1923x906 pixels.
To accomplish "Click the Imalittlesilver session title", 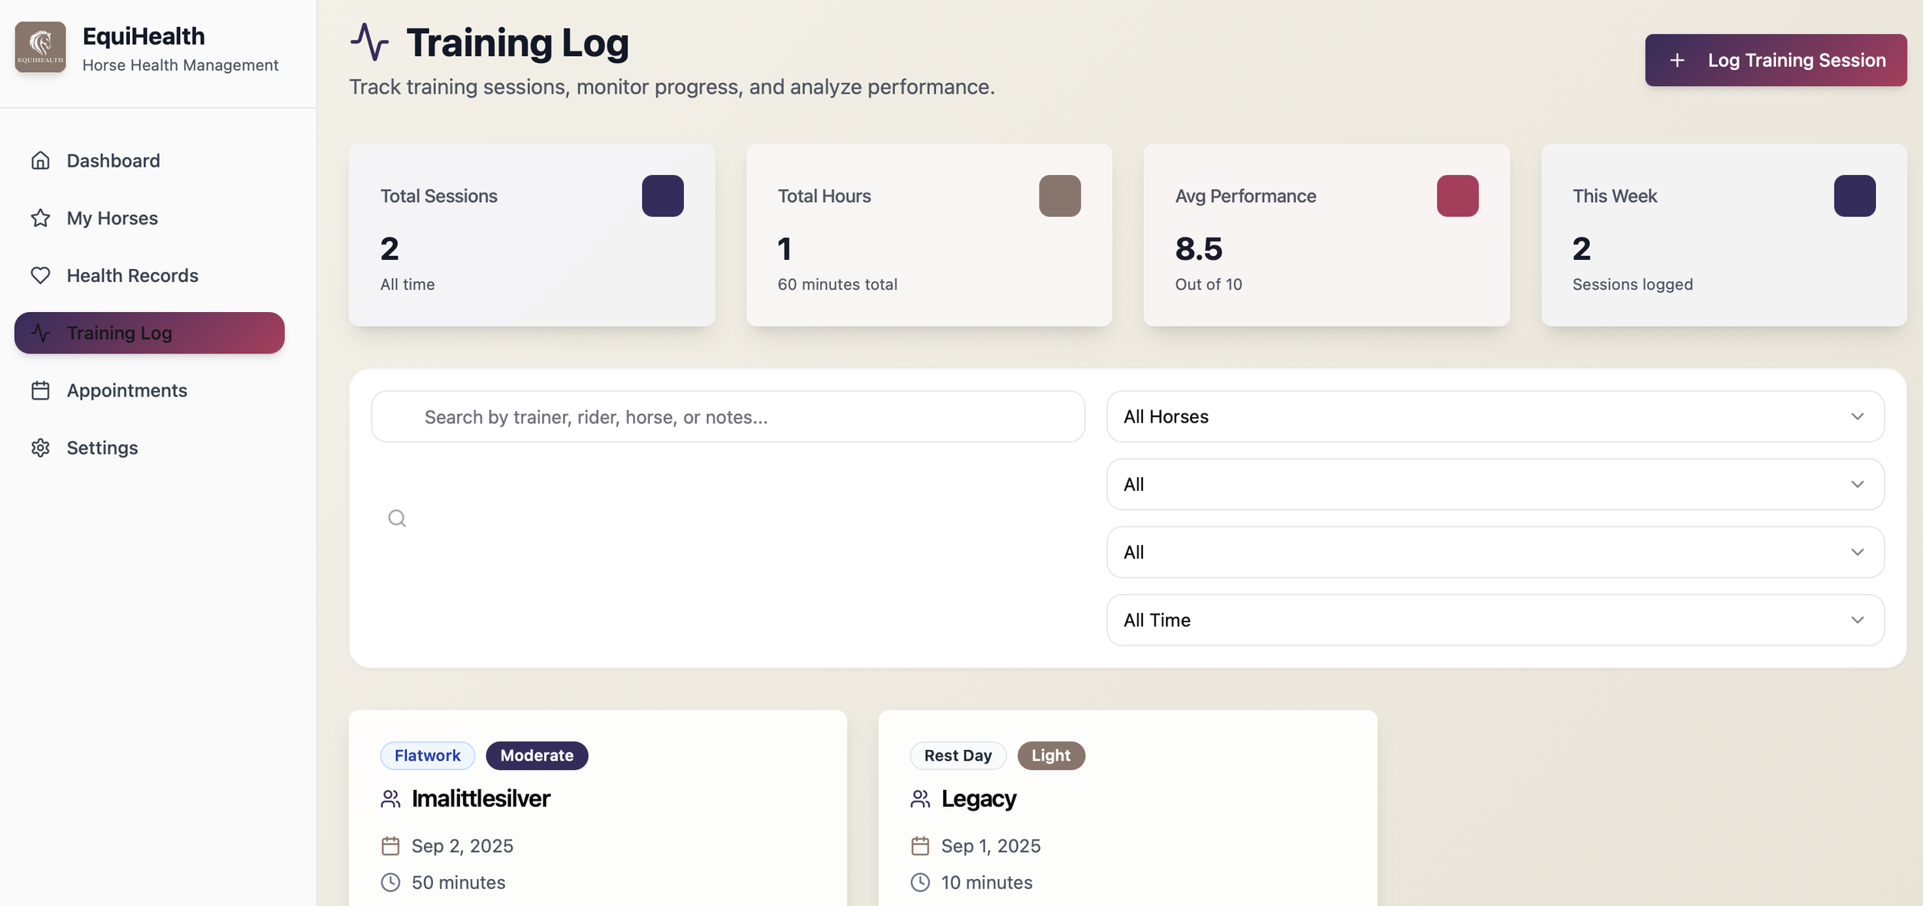I will click(x=481, y=798).
